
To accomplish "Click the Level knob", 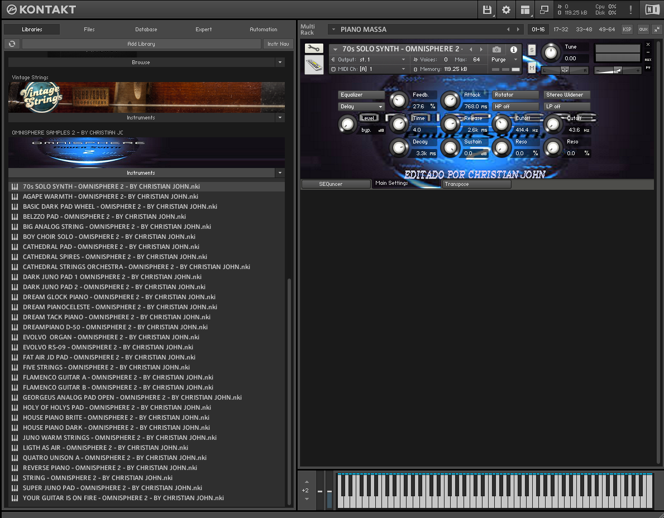I will 347,124.
